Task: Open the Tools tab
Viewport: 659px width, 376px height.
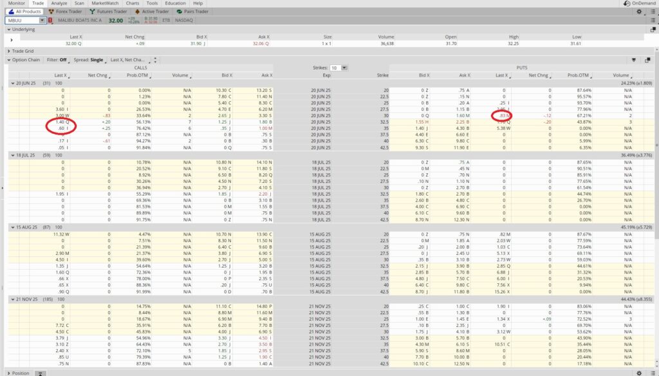Action: click(152, 3)
